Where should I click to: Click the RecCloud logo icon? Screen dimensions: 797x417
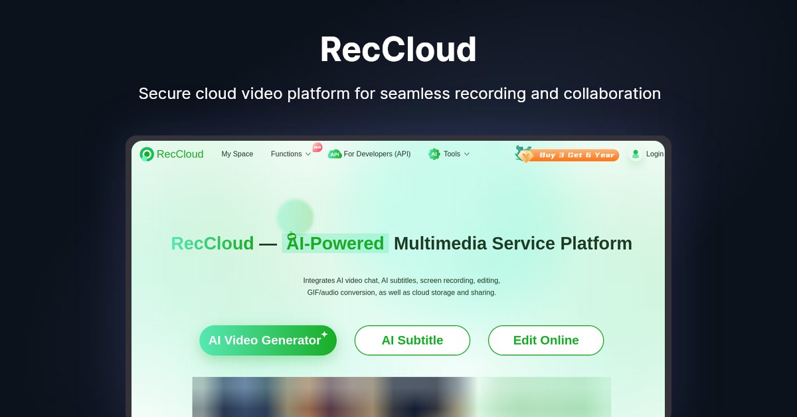(147, 154)
